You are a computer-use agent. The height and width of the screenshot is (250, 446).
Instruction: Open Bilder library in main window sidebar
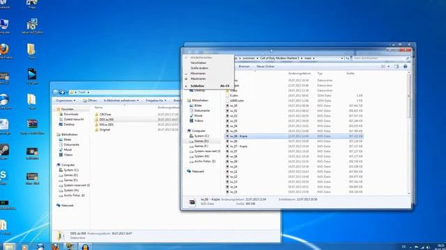coord(198,106)
